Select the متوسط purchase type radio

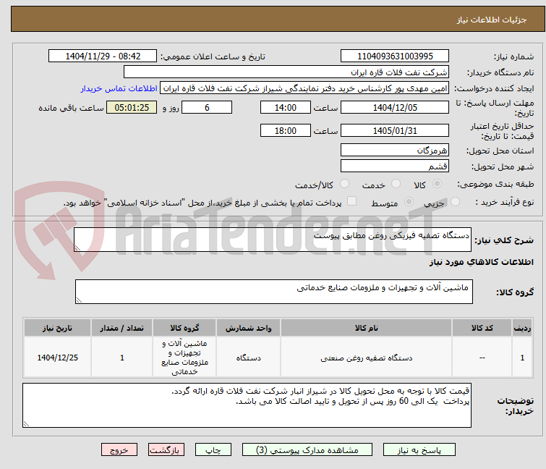[x=409, y=201]
